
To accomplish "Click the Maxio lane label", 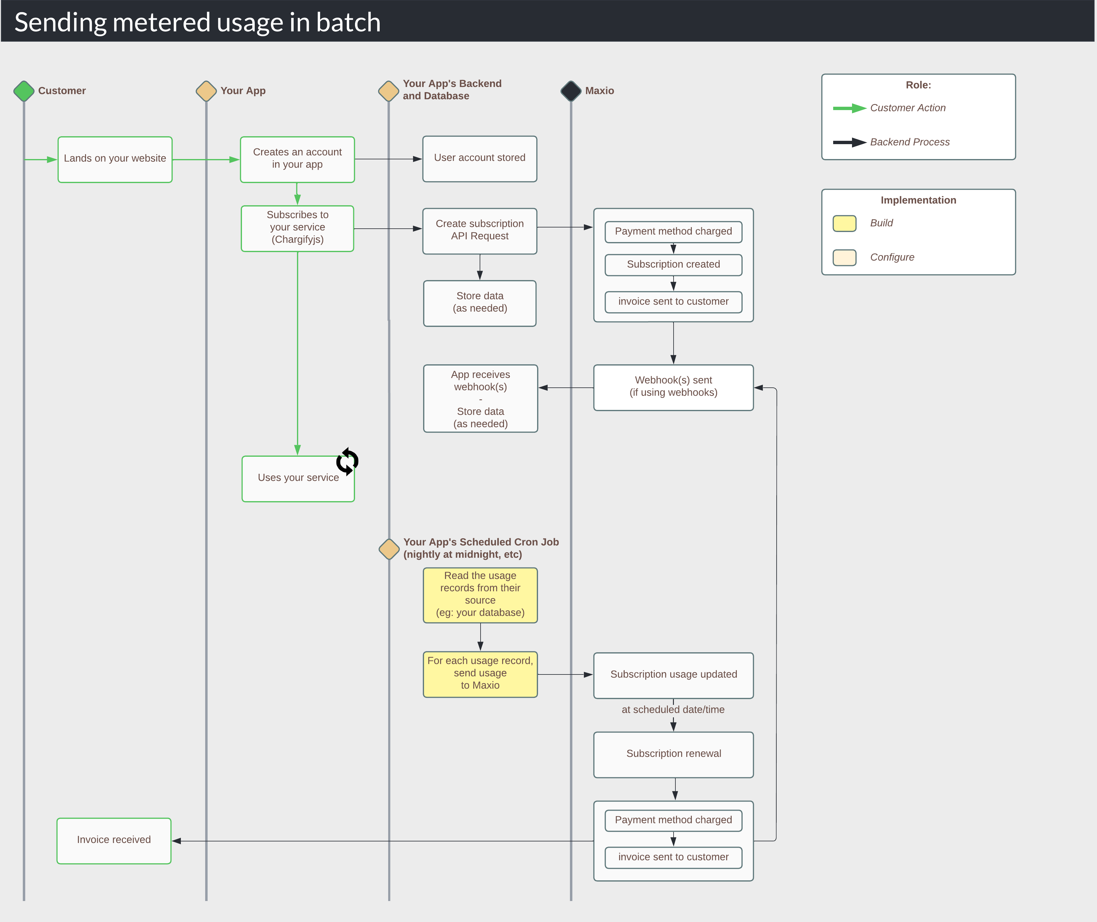I will coord(599,91).
